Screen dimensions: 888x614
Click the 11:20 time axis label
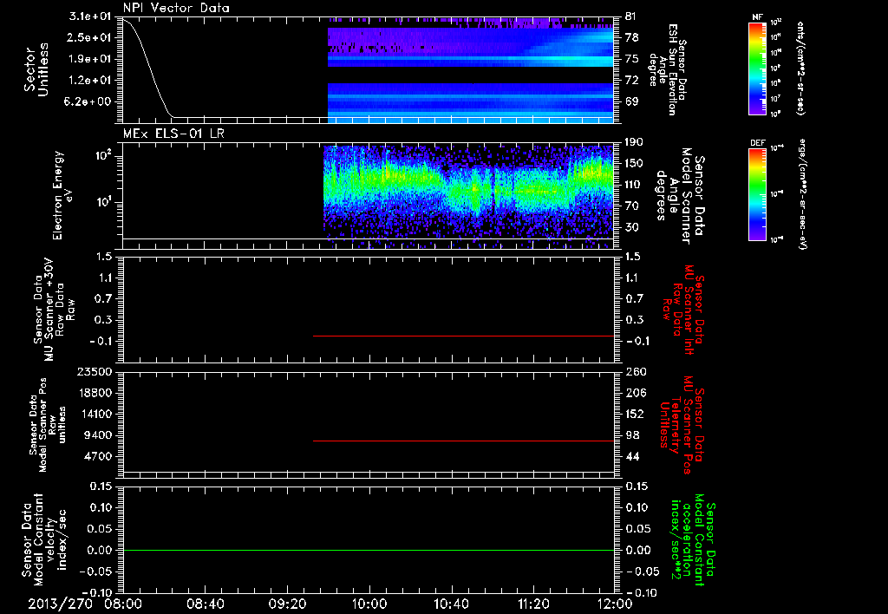pos(533,604)
